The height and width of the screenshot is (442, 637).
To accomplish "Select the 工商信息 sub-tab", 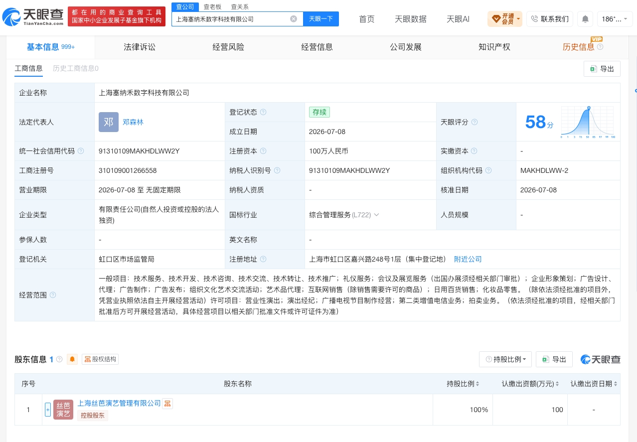I will click(28, 68).
